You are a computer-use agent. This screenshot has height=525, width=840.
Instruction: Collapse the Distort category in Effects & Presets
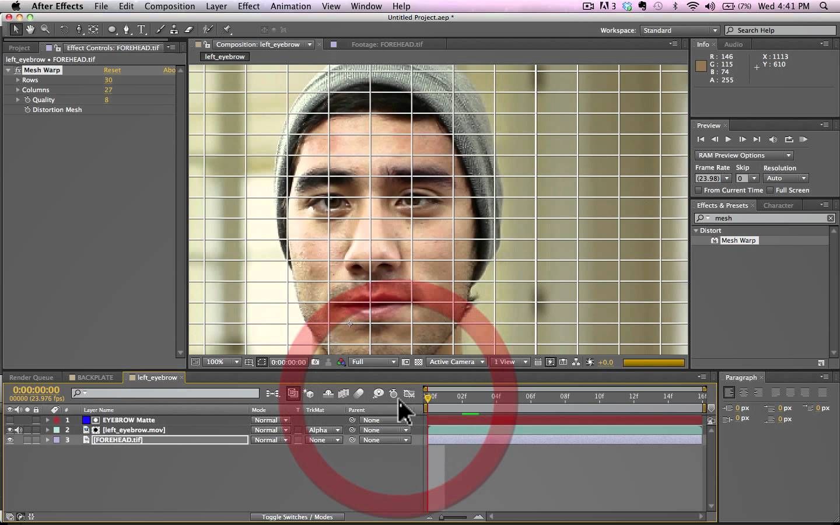pyautogui.click(x=696, y=230)
